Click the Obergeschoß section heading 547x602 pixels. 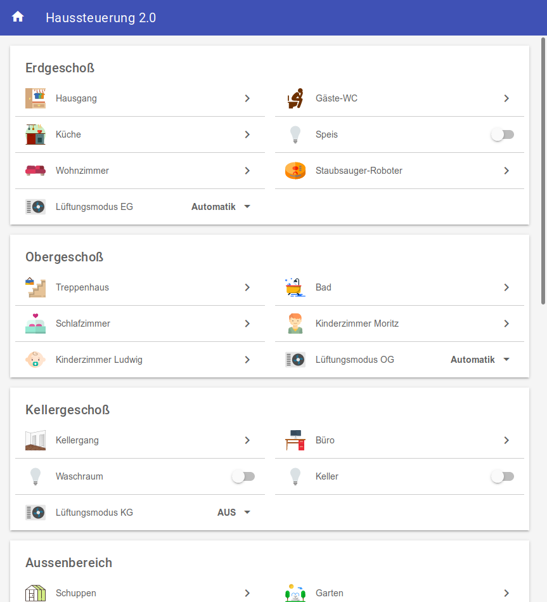(x=65, y=257)
